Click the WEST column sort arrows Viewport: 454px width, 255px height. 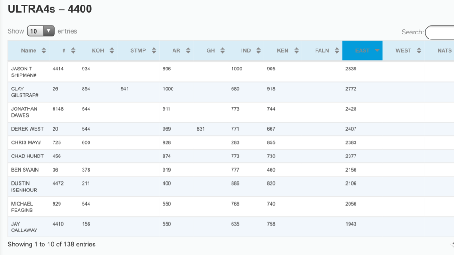(x=419, y=51)
